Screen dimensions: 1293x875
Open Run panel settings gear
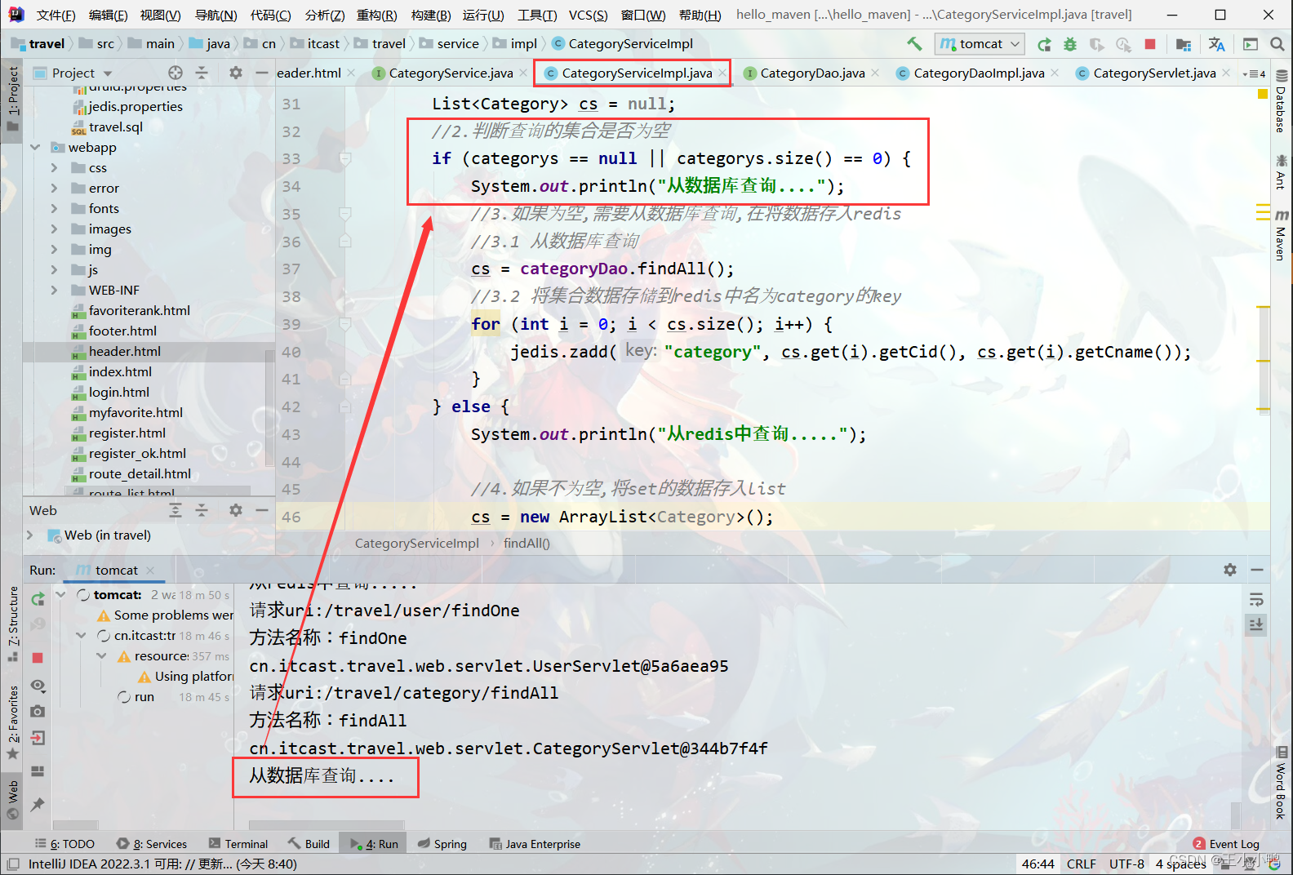(x=1230, y=570)
